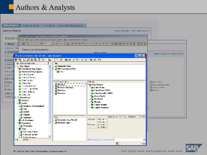The width and height of the screenshot is (207, 155).
Task: Click the red exit icon in Query Designer toolbar
Action: tap(16, 60)
